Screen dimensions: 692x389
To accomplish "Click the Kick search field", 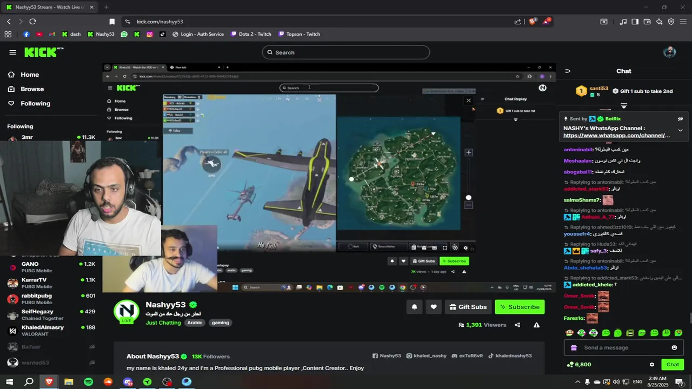I will coord(346,52).
